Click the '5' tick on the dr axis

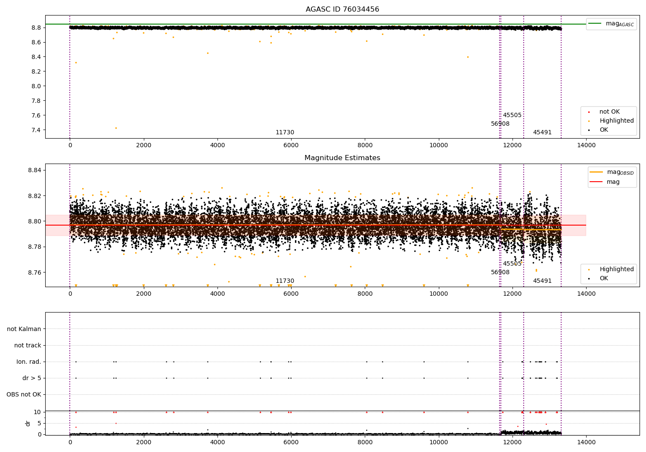(x=39, y=423)
